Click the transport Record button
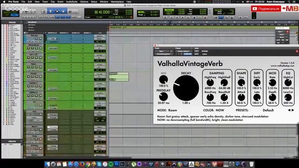The image size is (299, 168). (205, 18)
